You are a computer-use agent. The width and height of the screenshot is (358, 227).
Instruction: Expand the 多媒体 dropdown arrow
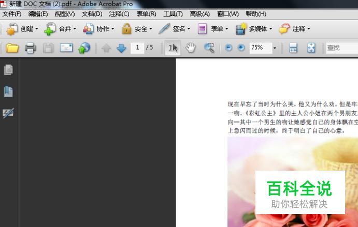tap(271, 29)
